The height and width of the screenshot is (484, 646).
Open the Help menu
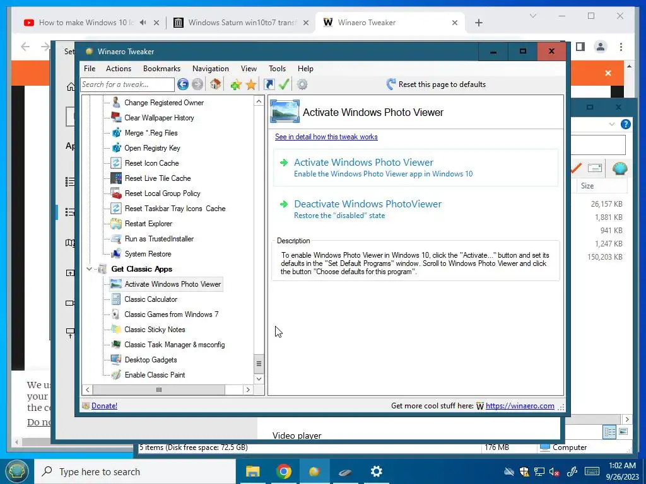click(x=306, y=69)
